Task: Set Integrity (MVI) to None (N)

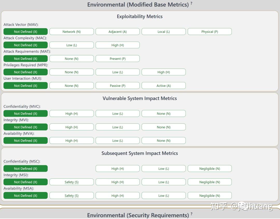Action: click(164, 127)
